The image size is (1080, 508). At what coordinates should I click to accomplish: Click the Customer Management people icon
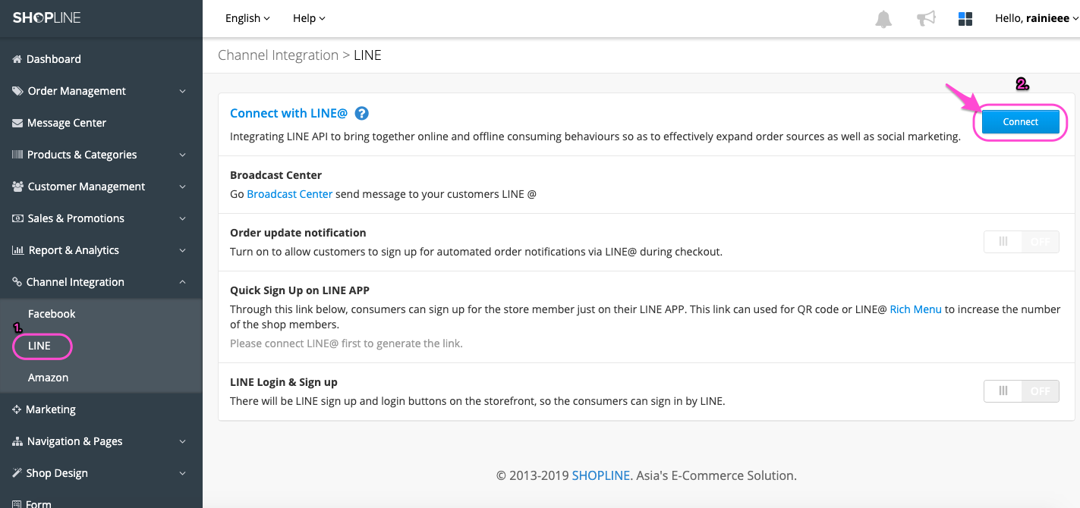point(18,187)
